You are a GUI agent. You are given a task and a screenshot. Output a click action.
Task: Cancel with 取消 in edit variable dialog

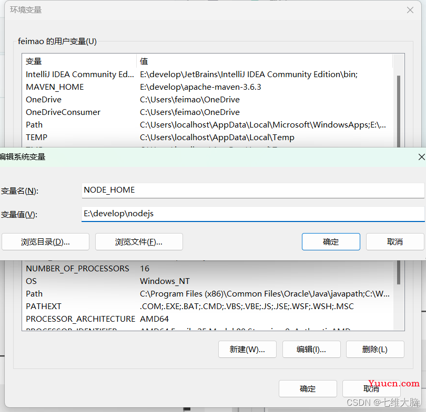(x=395, y=242)
